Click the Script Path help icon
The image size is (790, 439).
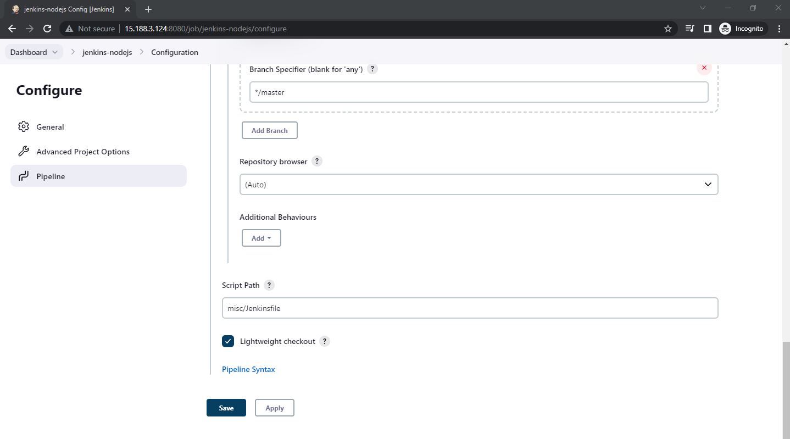coord(269,285)
